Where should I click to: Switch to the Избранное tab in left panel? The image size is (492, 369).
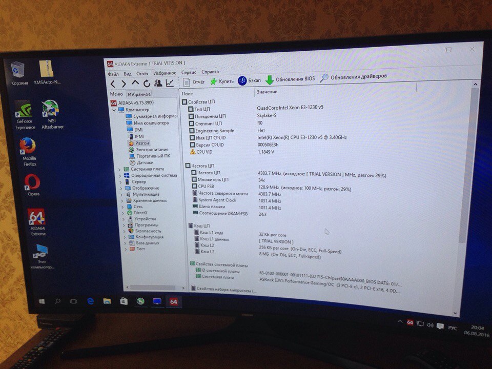[x=139, y=94]
